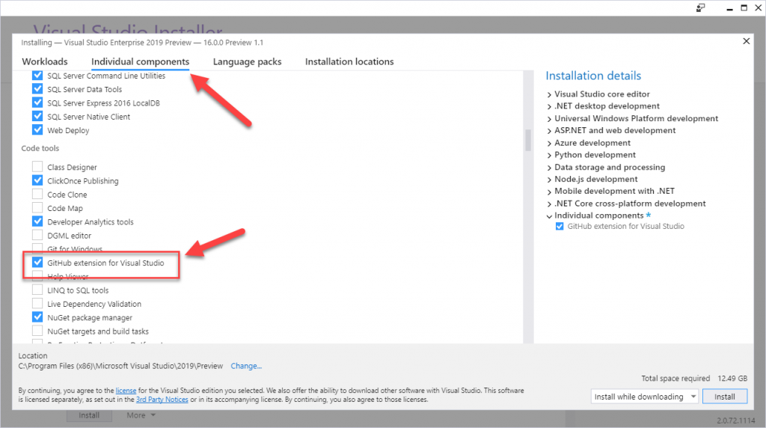Close the installing dialog with X

pos(746,41)
